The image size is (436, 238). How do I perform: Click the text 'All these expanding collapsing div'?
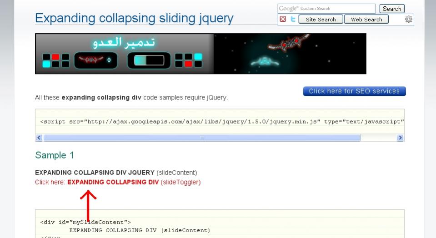pos(88,98)
